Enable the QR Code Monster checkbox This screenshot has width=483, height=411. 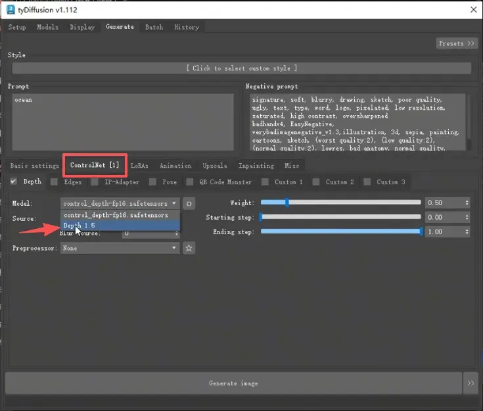click(x=190, y=182)
